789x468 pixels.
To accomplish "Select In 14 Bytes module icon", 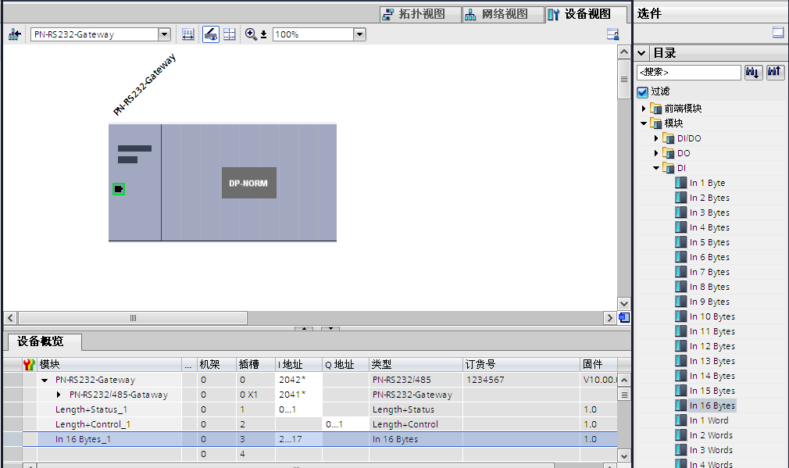I will (681, 376).
